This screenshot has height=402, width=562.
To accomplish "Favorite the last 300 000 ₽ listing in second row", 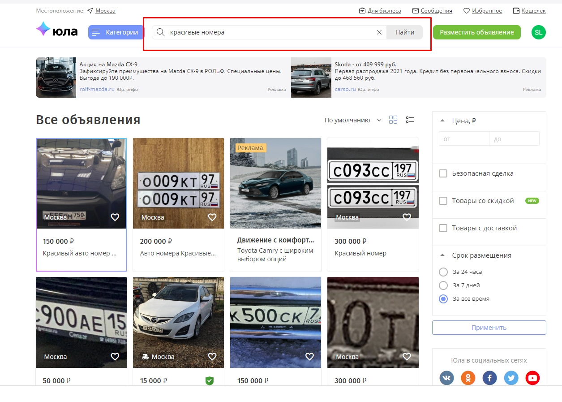I will click(x=407, y=357).
